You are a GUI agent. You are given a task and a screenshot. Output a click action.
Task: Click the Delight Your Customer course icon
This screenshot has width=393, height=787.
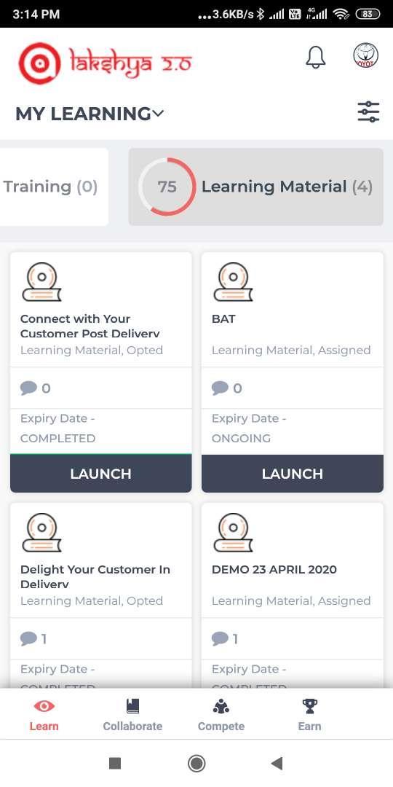coord(41,533)
